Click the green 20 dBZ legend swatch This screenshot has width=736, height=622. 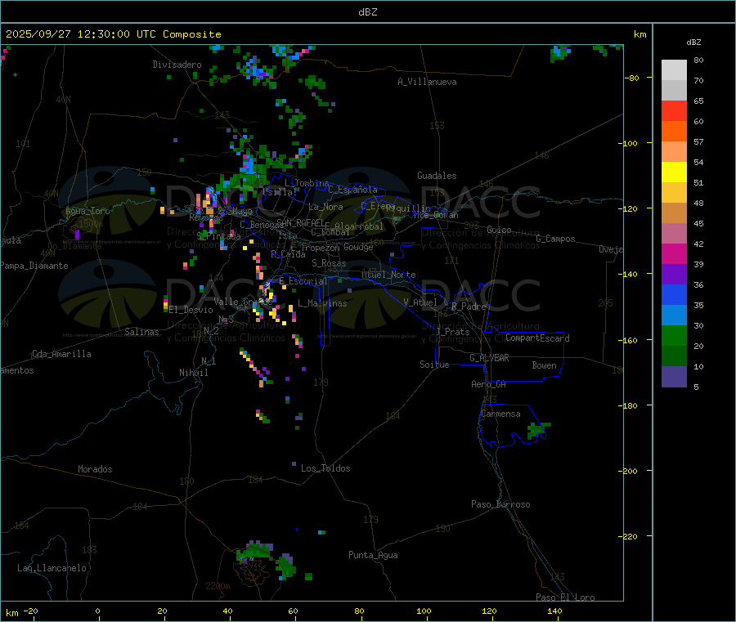click(x=674, y=335)
